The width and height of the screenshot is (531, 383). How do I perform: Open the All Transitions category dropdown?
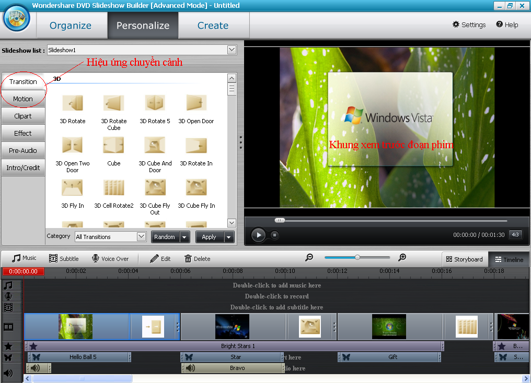coord(142,236)
